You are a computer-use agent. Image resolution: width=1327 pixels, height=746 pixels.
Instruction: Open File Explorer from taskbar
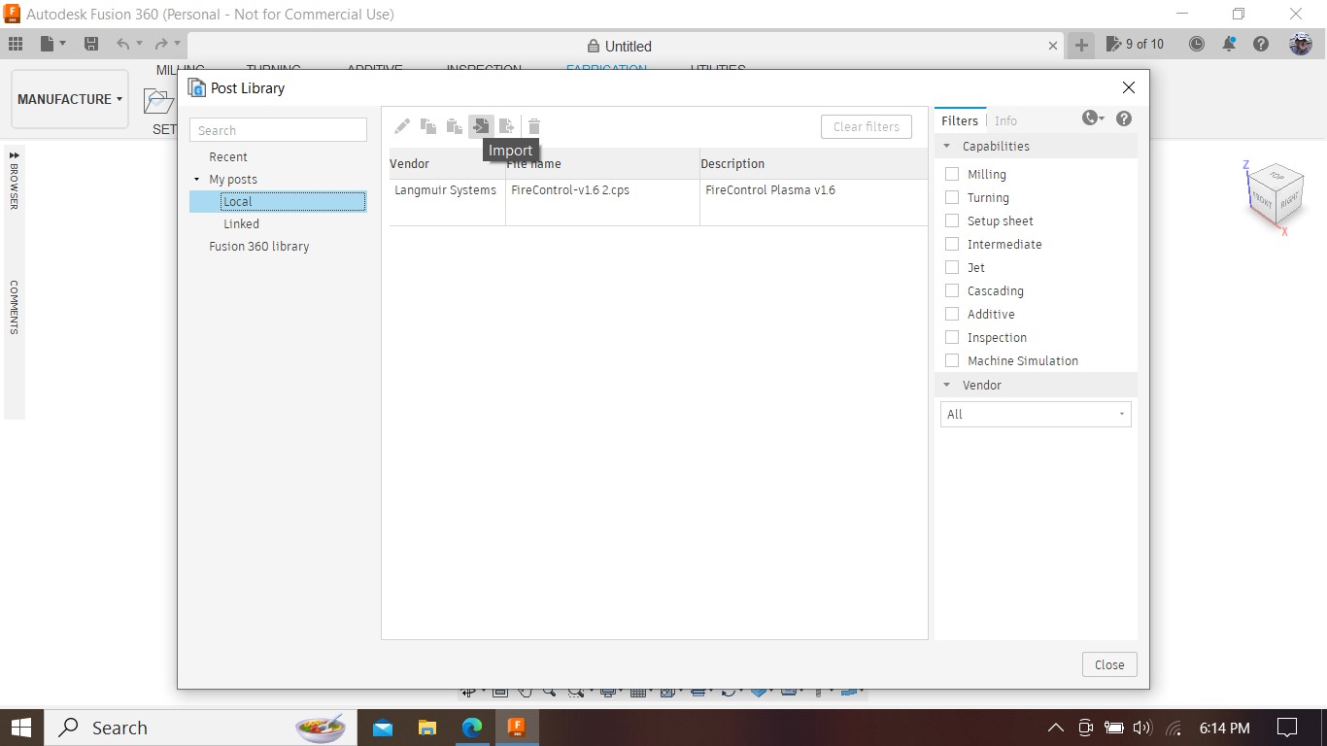pyautogui.click(x=427, y=728)
